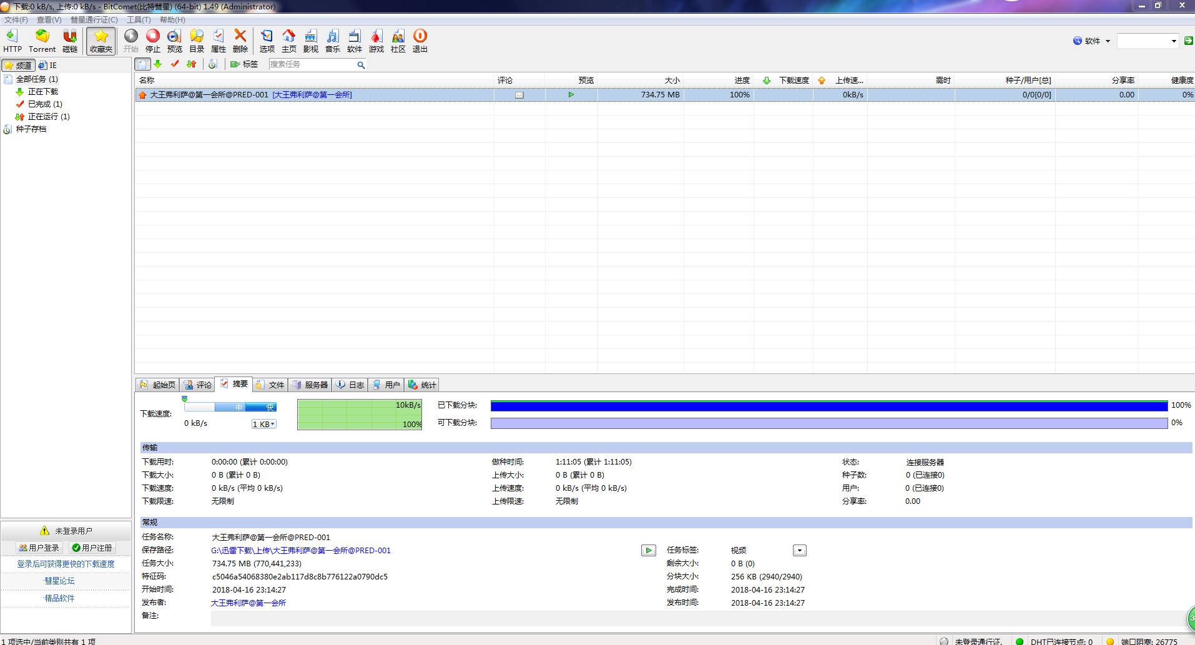
Task: Stop the task with 停止 icon
Action: click(x=153, y=41)
